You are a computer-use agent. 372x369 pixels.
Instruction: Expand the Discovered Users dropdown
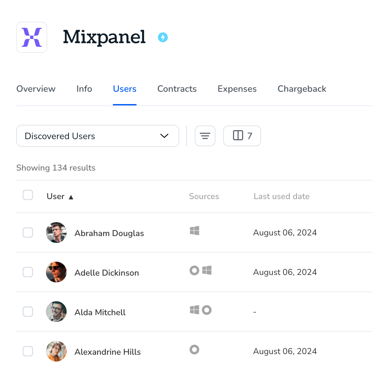97,136
